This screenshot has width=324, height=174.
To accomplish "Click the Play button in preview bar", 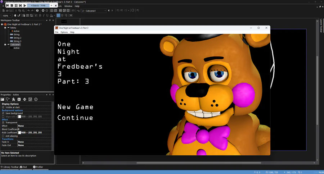I will [x=24, y=6].
